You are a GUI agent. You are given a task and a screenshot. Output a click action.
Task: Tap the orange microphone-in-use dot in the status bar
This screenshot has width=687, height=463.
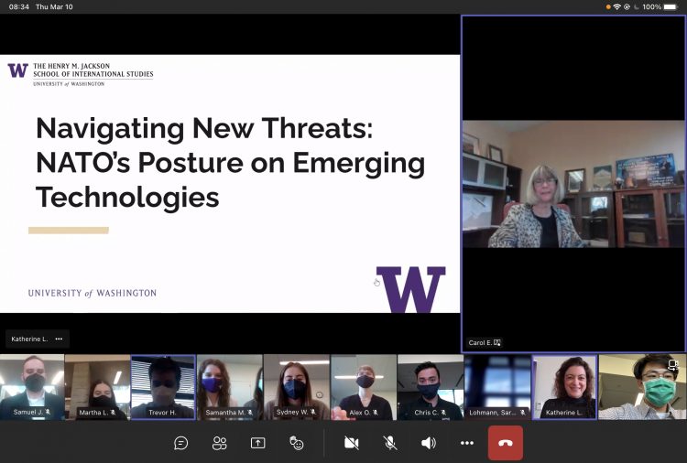608,6
